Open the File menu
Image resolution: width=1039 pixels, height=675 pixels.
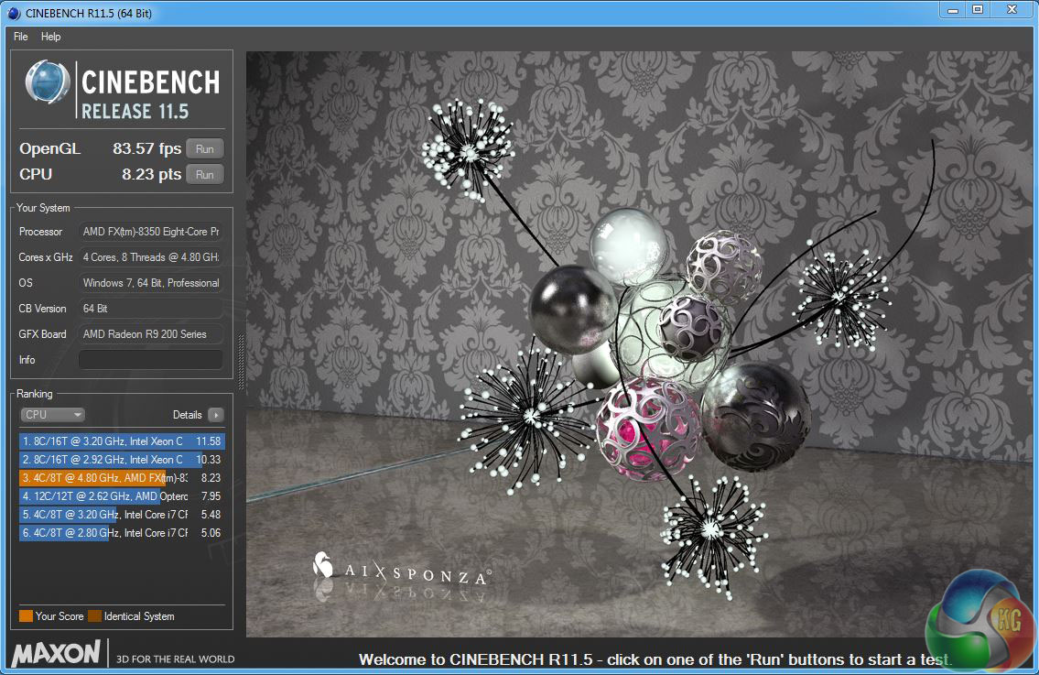coord(21,37)
